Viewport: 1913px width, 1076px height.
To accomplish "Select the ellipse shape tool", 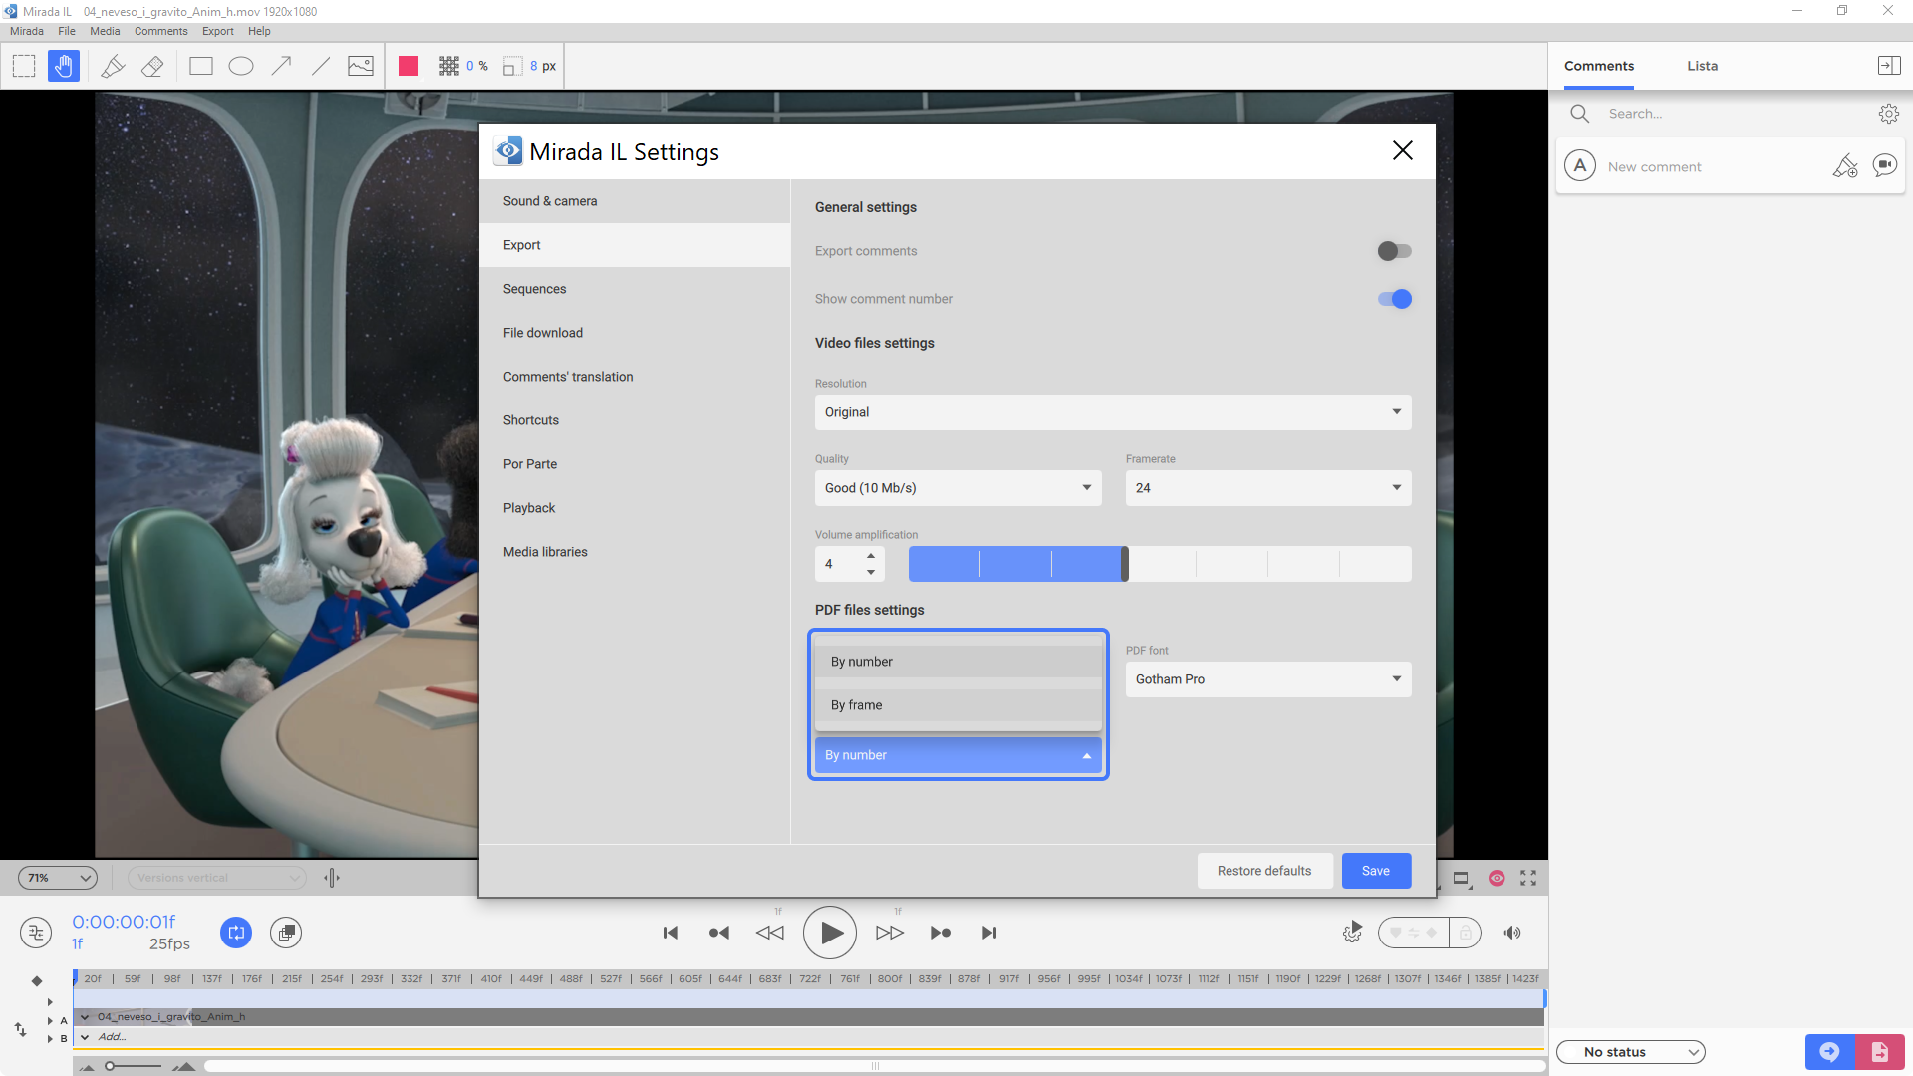I will point(241,66).
